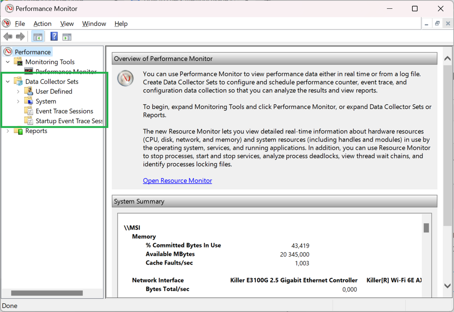Click the Open Resource Monitor link

(177, 180)
